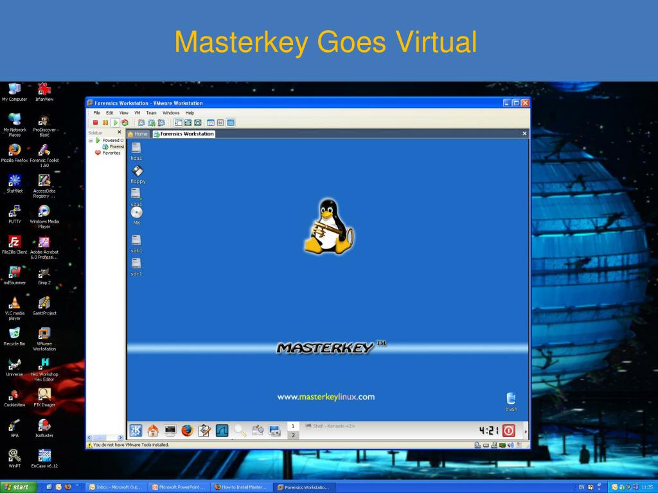Open the Team menu
The image size is (658, 493).
click(151, 113)
